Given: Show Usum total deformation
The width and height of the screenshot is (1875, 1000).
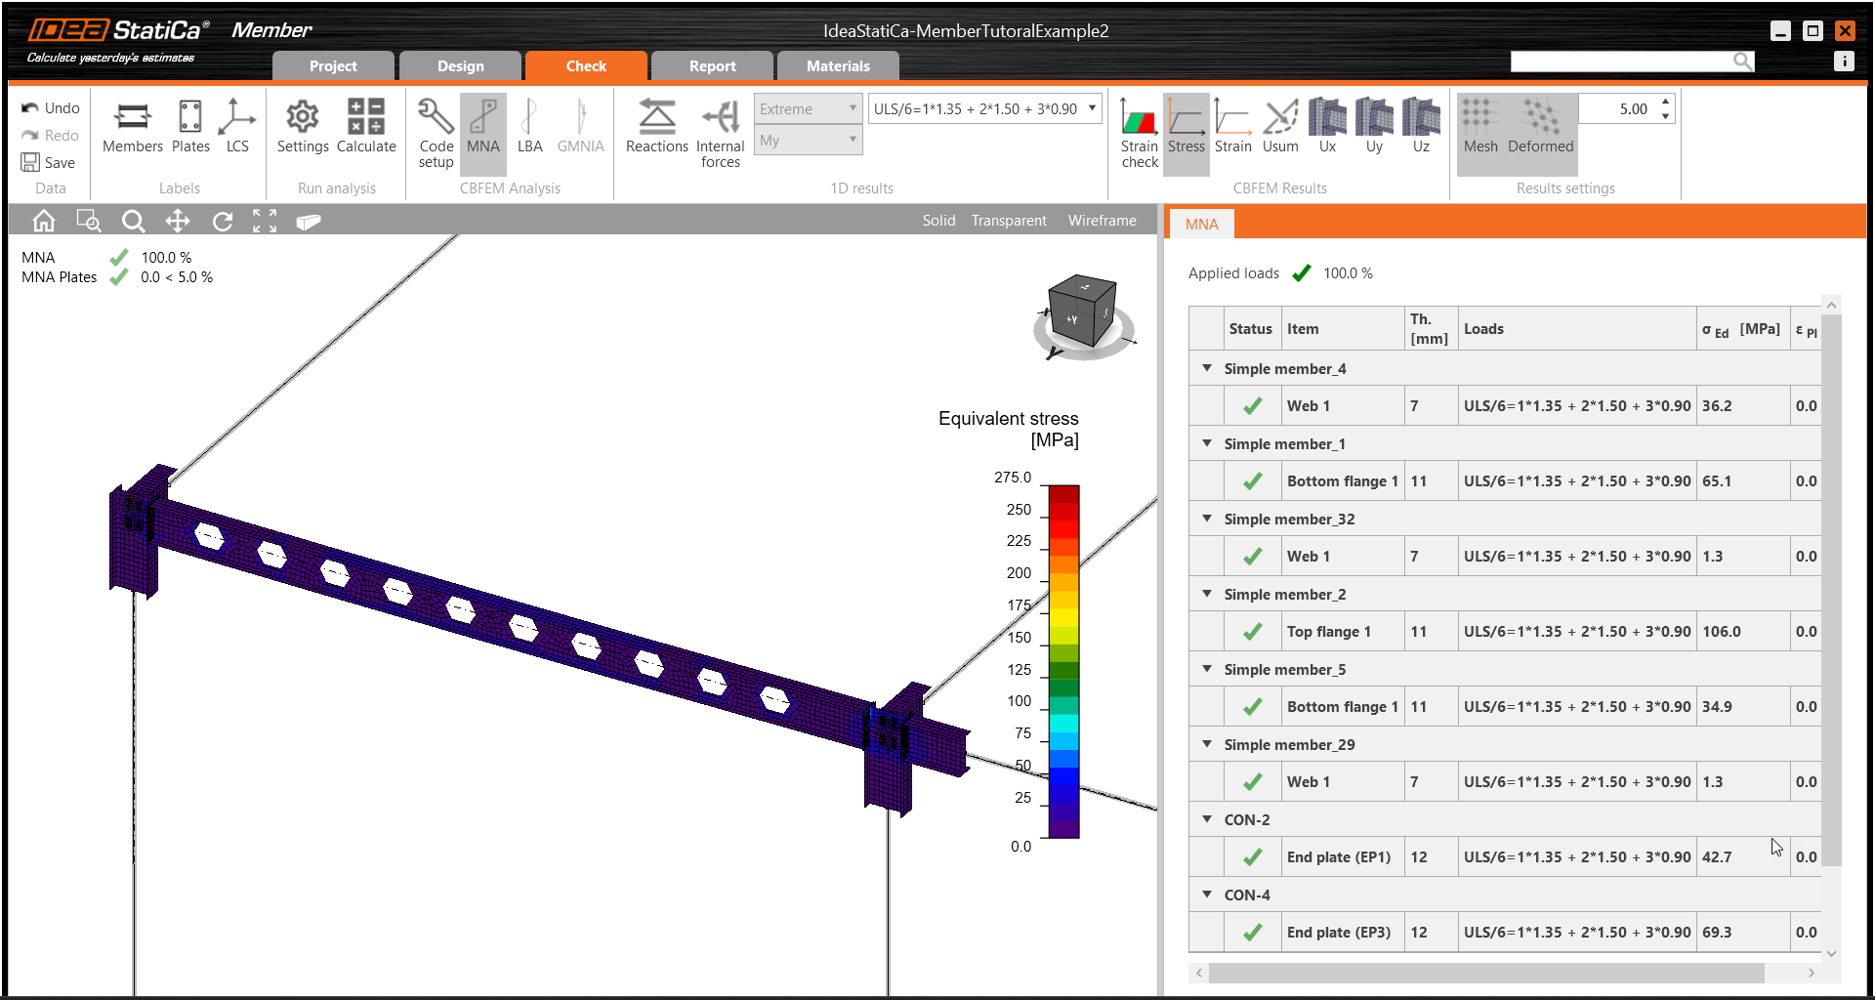Looking at the screenshot, I should (1280, 127).
